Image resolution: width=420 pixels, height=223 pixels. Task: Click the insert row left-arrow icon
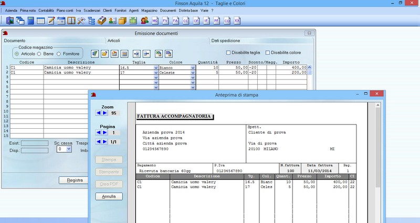pos(136,54)
